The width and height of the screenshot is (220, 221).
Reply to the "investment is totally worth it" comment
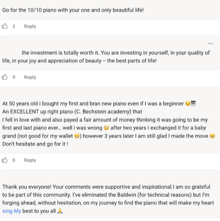(30, 77)
